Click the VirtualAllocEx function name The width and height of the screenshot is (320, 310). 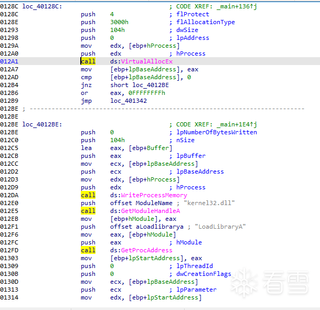tap(147, 61)
